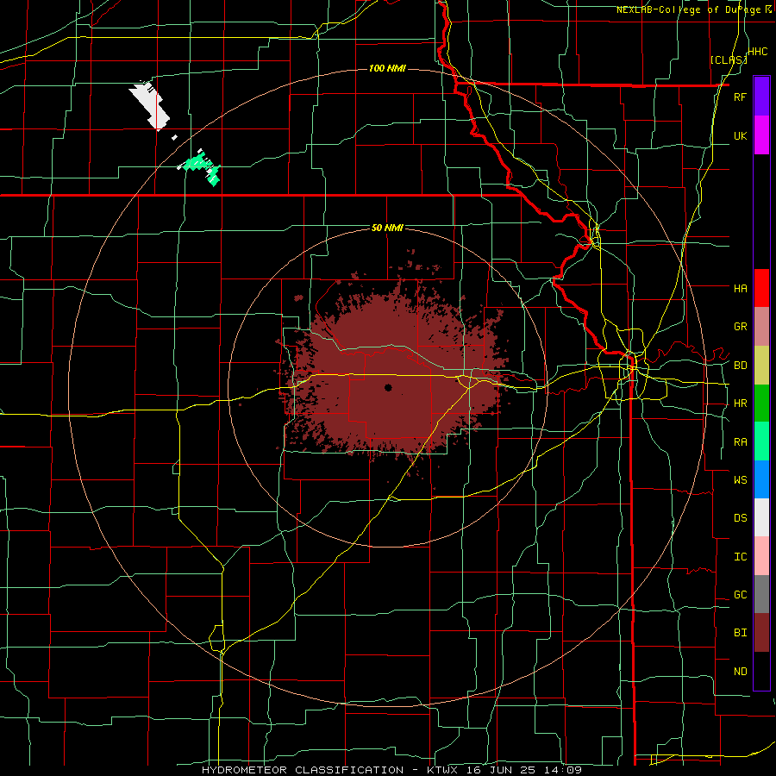Click the UK legend label
Viewport: 776px width, 776px height.
coord(740,135)
